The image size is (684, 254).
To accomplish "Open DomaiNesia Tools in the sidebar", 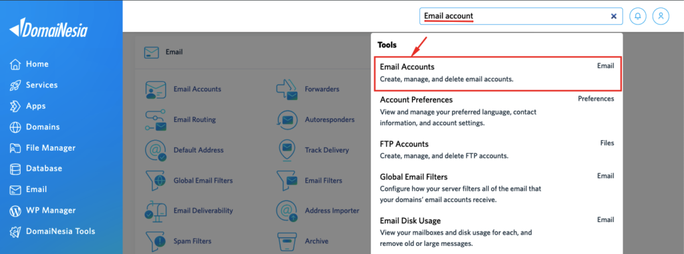I will tap(60, 231).
